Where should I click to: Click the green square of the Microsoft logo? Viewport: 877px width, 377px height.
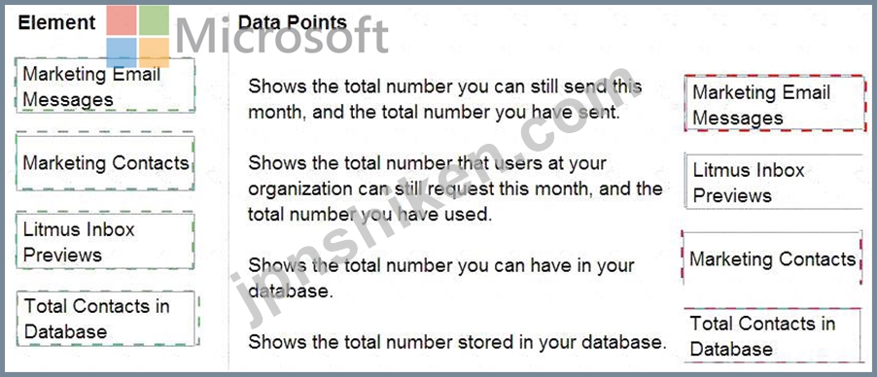[x=154, y=20]
